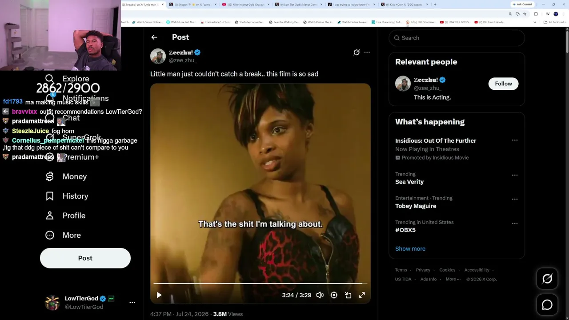Open a new browser tab

435,4
